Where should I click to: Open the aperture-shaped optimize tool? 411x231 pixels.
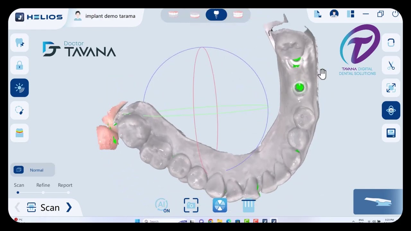(x=220, y=205)
